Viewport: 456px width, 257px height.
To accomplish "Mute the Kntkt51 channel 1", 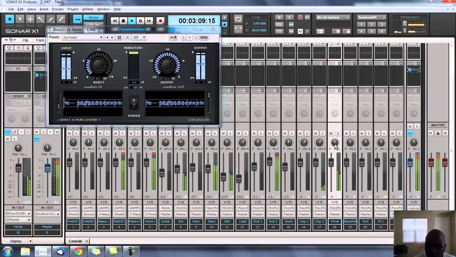I will click(69, 133).
